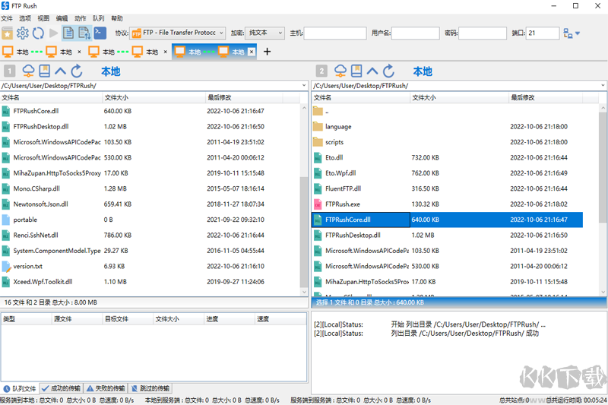This screenshot has height=405, width=608.
Task: Expand the pane 2 path dropdown
Action: pos(603,85)
